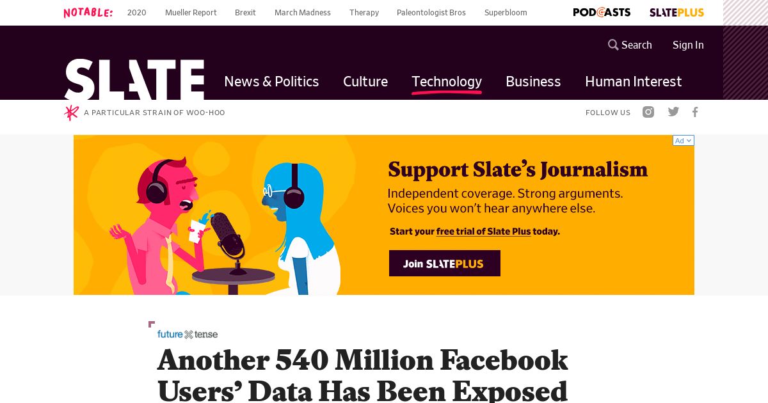Image resolution: width=768 pixels, height=403 pixels.
Task: Open Slate's Facebook page icon
Action: tap(695, 112)
